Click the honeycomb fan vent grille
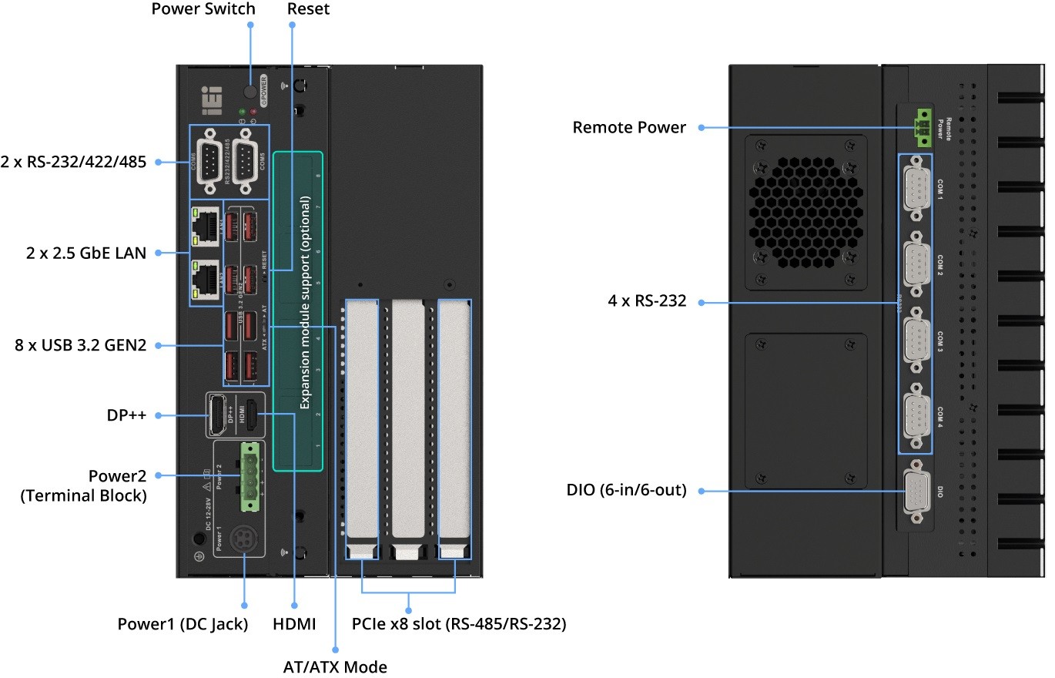The width and height of the screenshot is (1055, 678). tap(805, 215)
